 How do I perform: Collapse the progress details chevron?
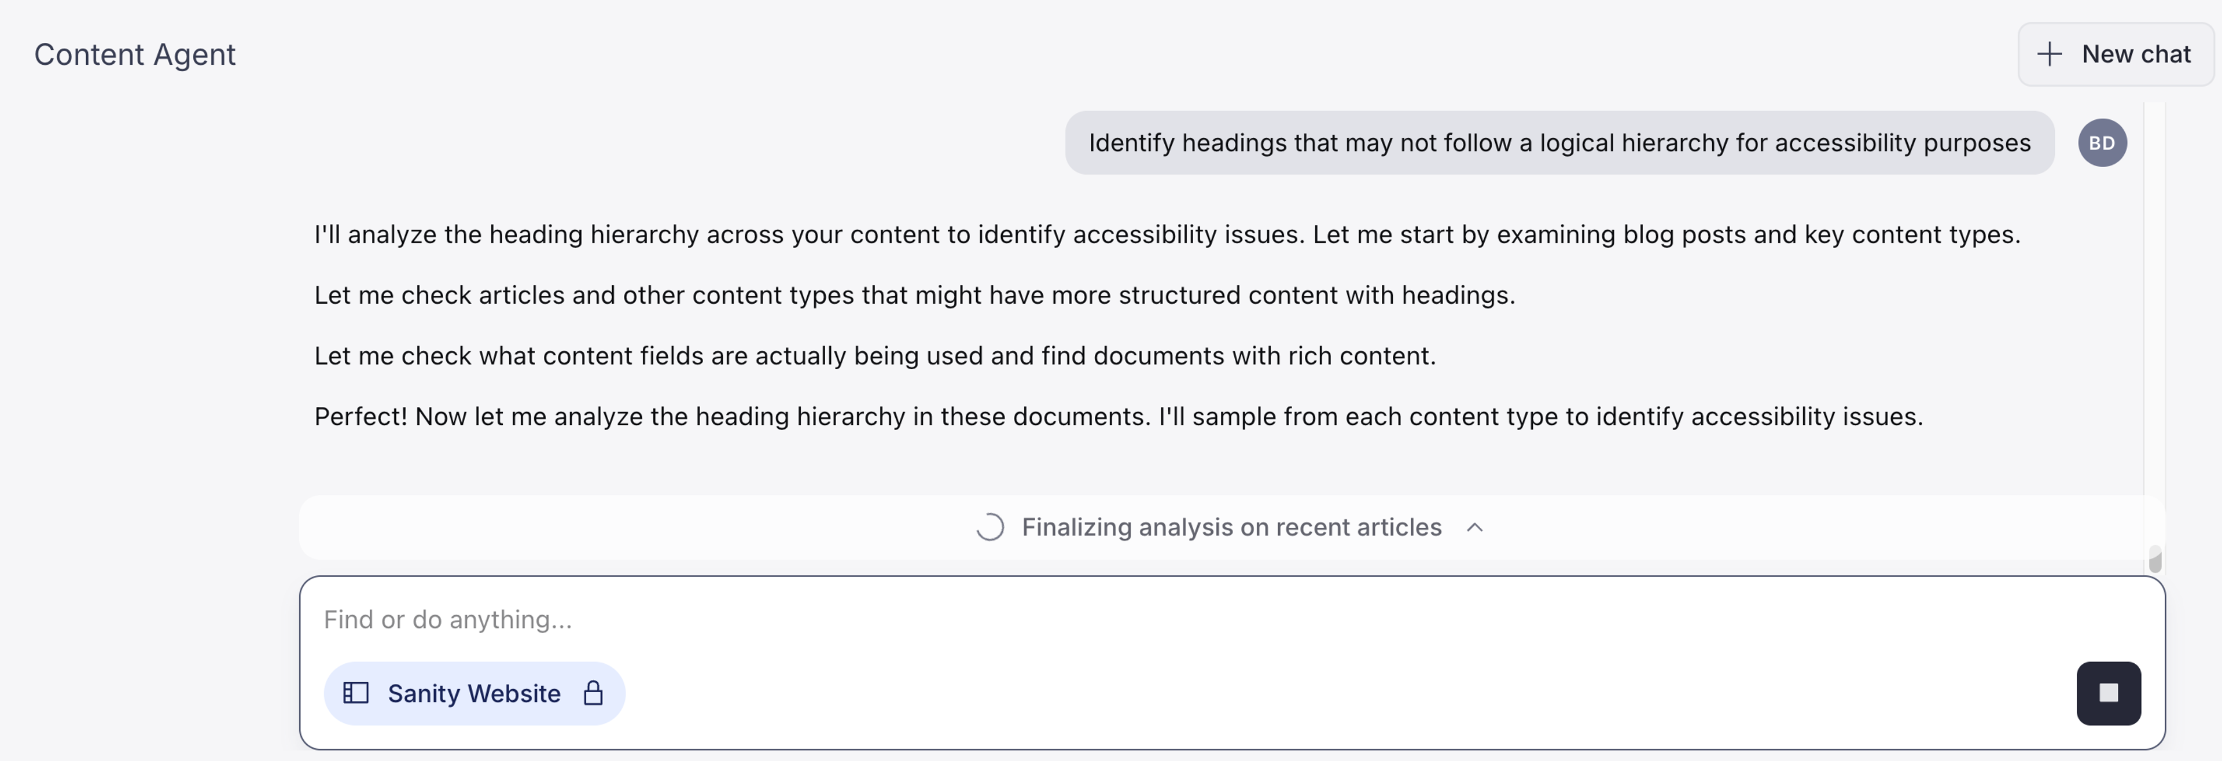(1475, 527)
